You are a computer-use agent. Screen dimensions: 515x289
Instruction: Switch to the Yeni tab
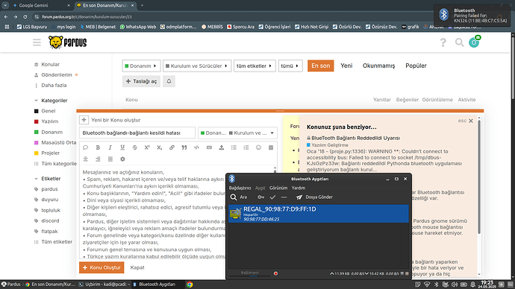point(346,66)
